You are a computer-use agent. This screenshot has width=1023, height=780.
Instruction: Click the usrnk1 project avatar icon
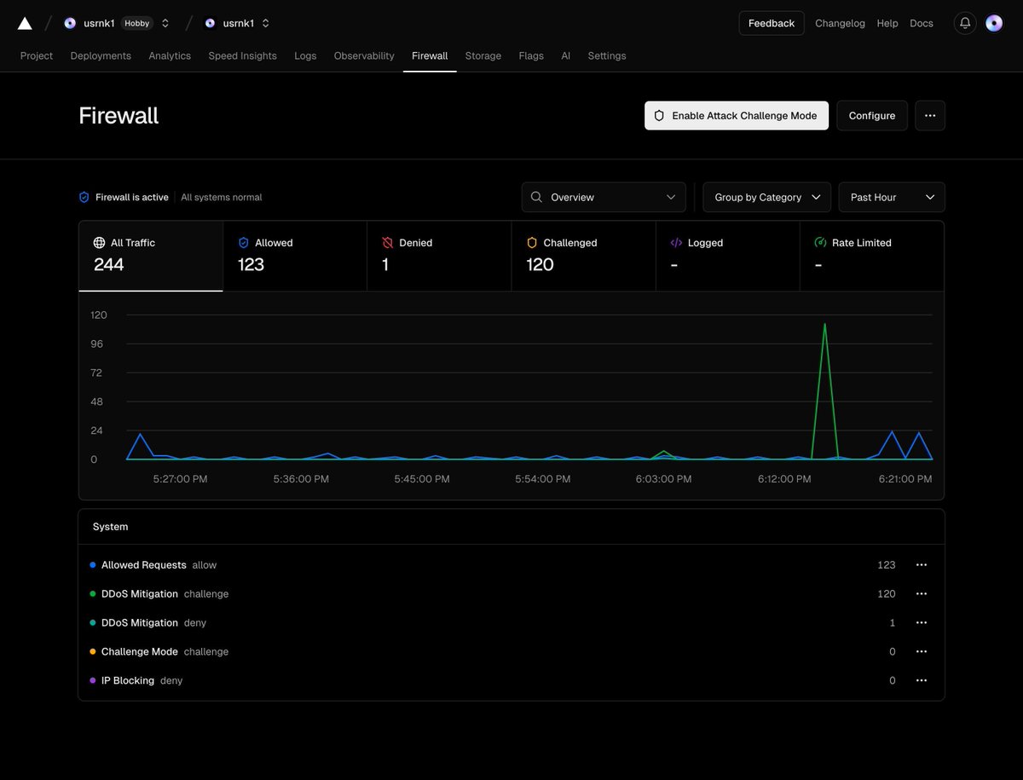pyautogui.click(x=210, y=23)
